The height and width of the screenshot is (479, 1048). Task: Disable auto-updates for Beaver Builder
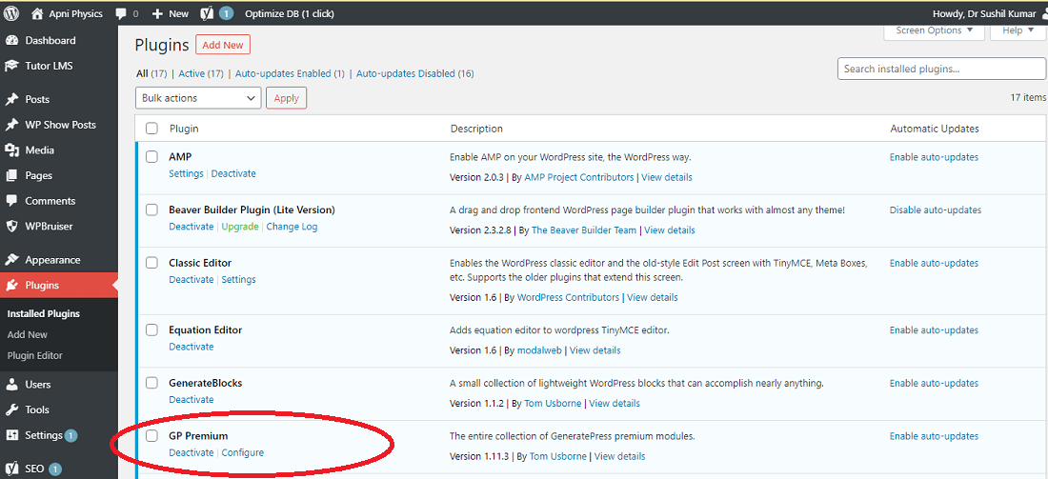pos(935,210)
